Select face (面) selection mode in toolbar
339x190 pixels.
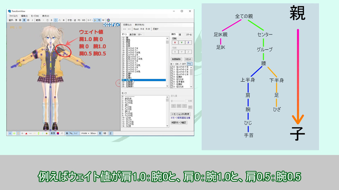pyautogui.click(x=20, y=20)
